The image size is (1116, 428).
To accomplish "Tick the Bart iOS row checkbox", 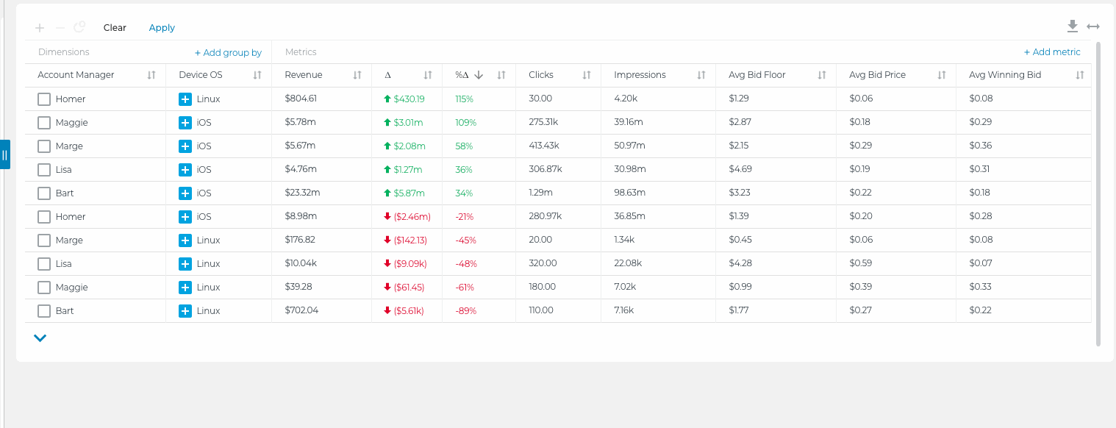I will tap(44, 193).
